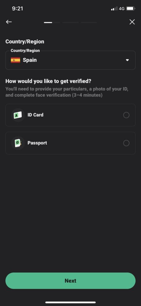Open the Country/Region Spain selector
This screenshot has height=306, width=141.
(70, 60)
